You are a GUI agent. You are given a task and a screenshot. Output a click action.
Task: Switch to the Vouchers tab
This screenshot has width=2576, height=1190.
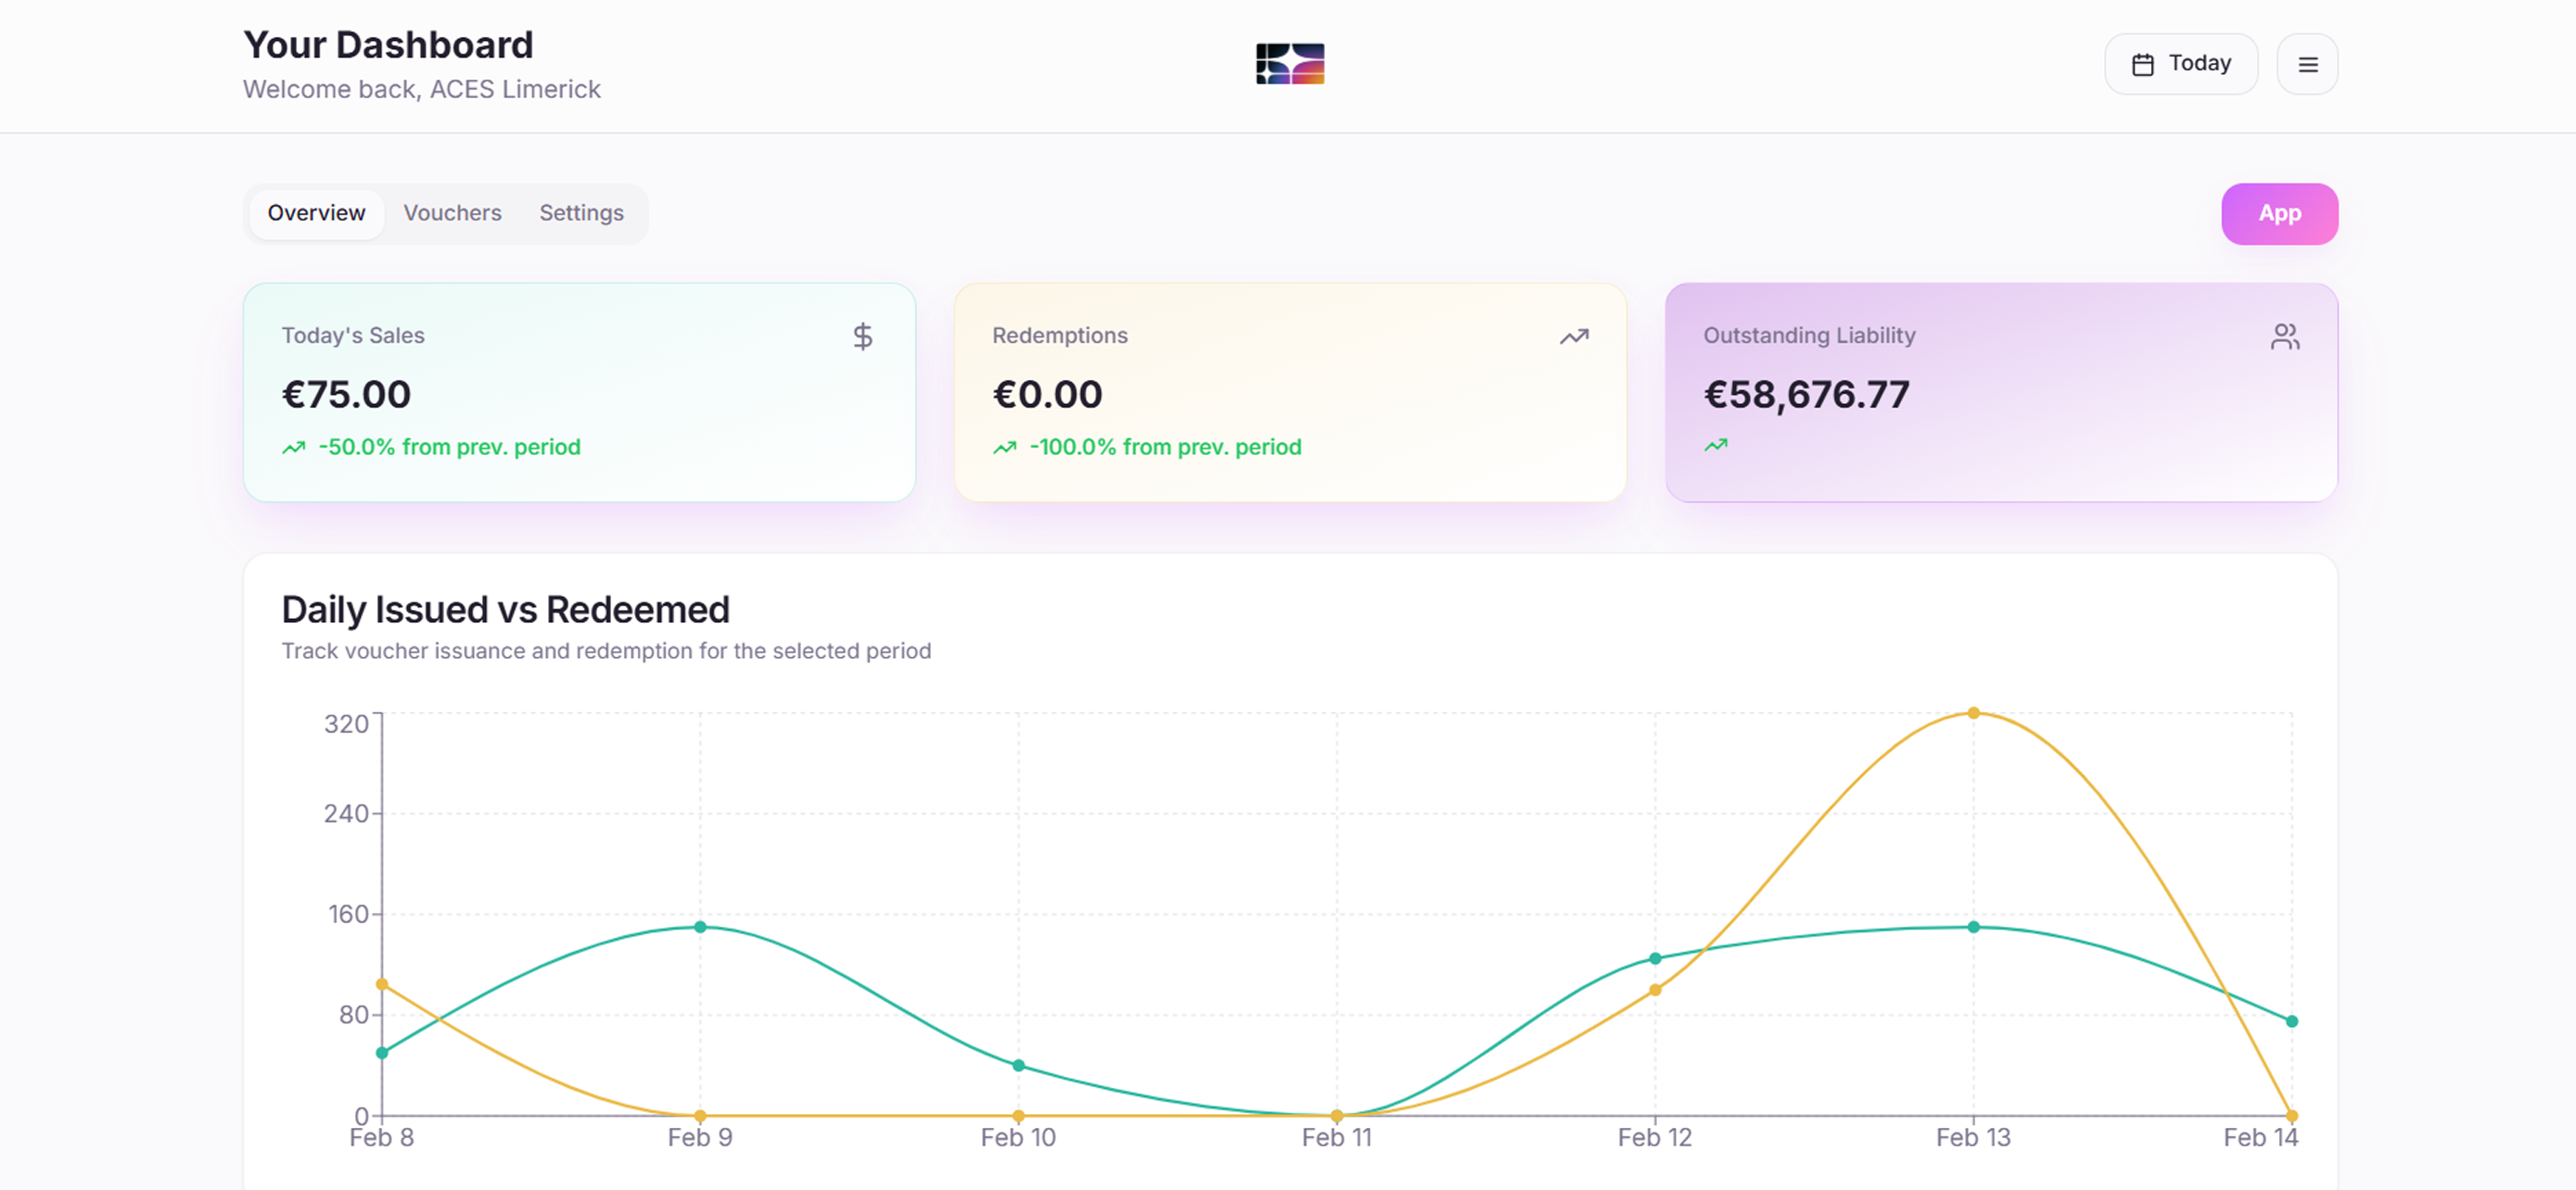pyautogui.click(x=452, y=213)
